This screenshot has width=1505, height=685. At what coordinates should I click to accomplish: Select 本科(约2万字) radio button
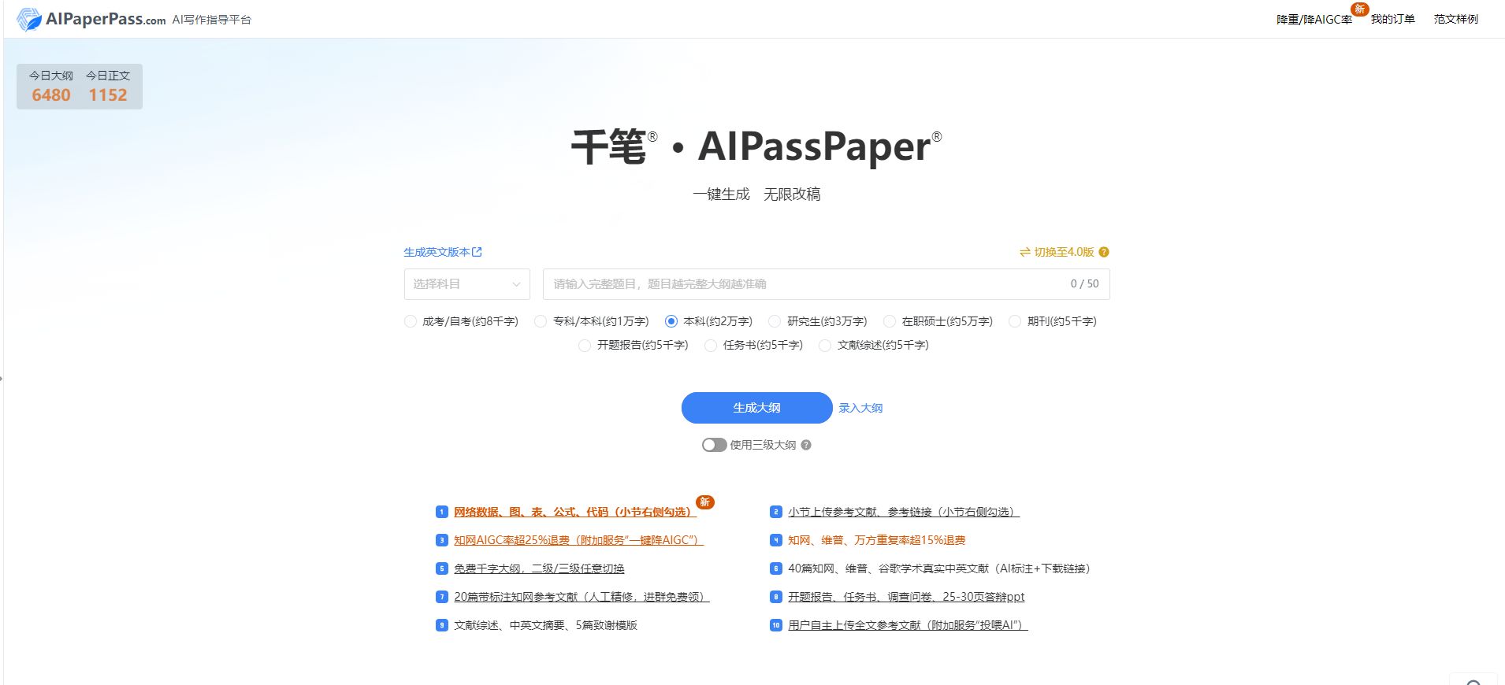671,321
